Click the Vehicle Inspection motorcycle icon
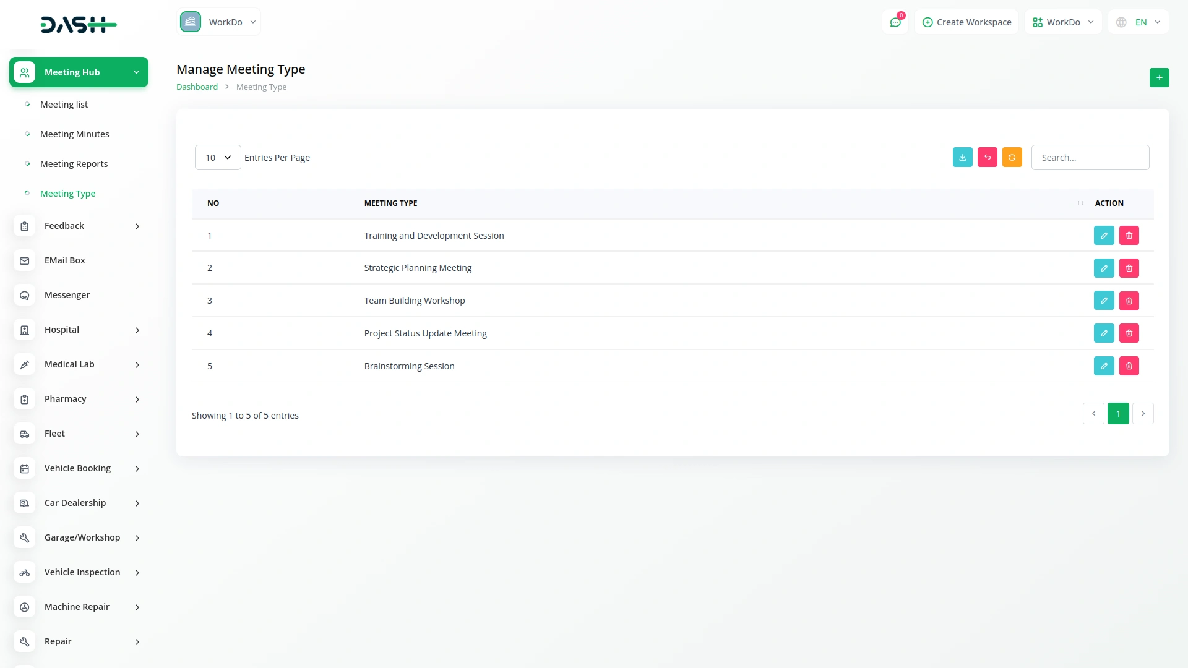This screenshot has width=1188, height=668. tap(25, 573)
